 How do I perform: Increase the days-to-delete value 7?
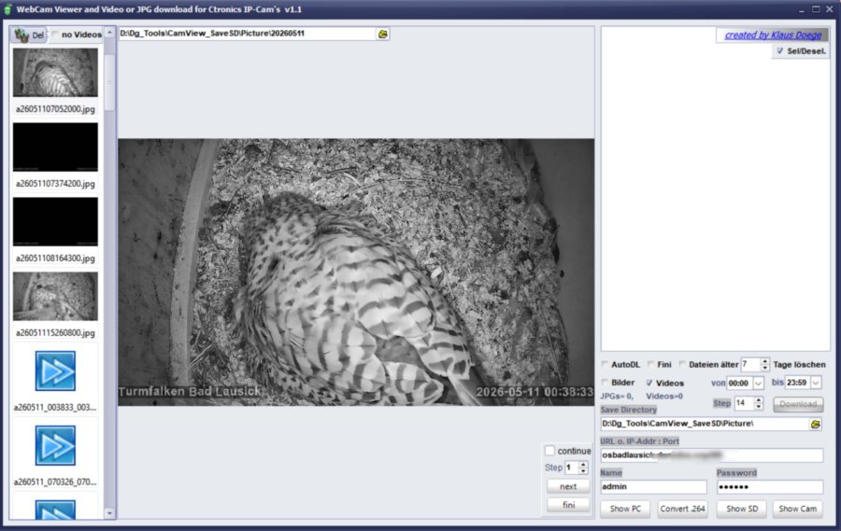point(764,361)
